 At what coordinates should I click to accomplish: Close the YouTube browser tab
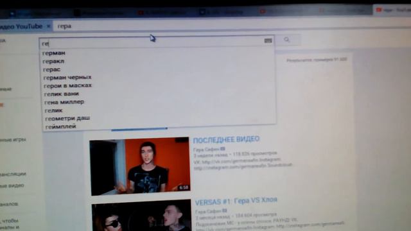pos(49,26)
